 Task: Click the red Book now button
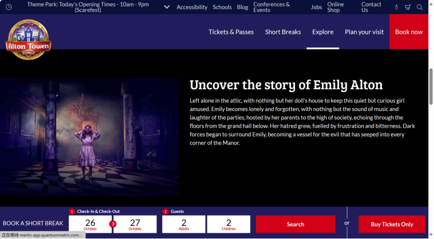409,32
